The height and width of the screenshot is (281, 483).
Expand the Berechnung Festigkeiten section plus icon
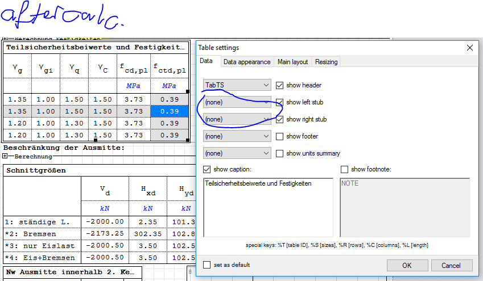(x=6, y=39)
